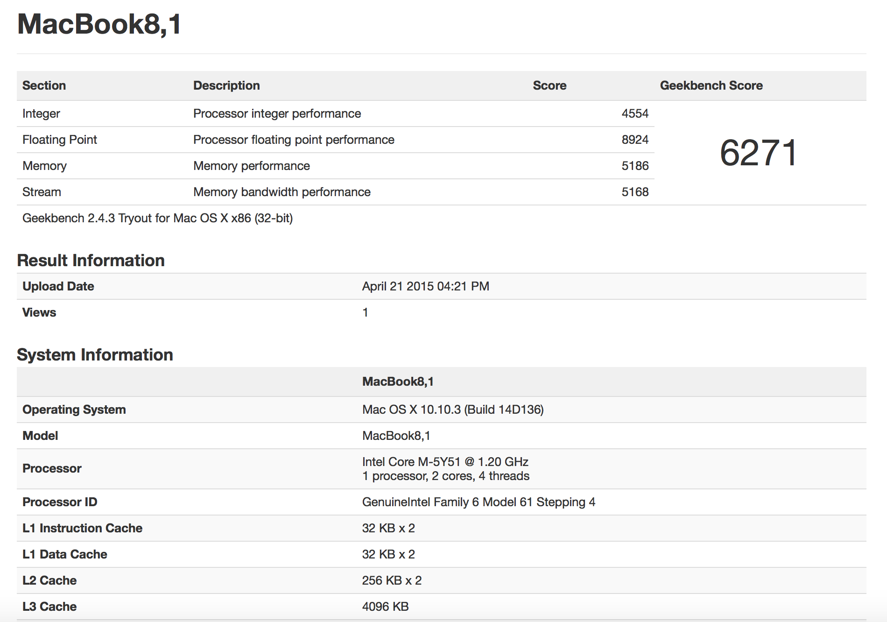Select the integer score 4554

tap(635, 113)
